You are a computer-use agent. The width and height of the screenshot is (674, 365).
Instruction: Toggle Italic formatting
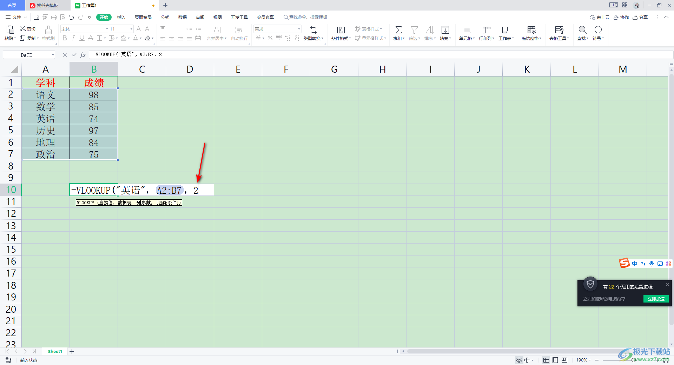click(x=73, y=38)
